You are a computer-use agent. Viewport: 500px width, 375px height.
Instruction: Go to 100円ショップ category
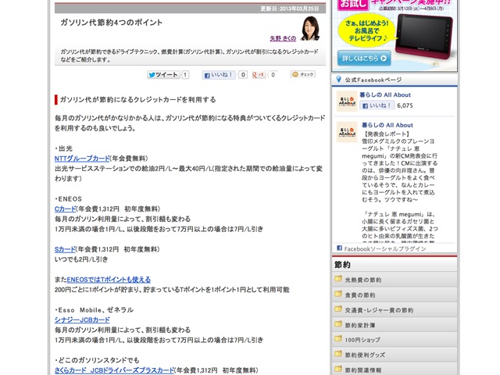click(x=363, y=340)
